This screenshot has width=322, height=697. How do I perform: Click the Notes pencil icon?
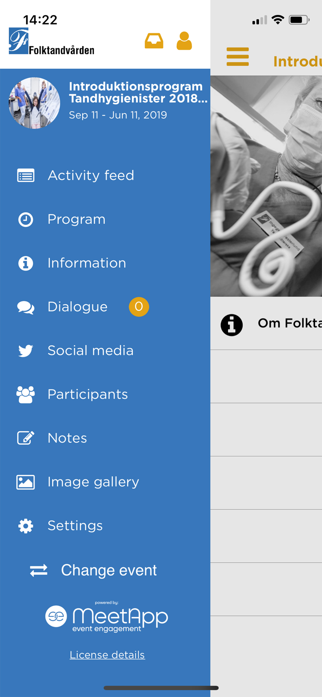(26, 438)
